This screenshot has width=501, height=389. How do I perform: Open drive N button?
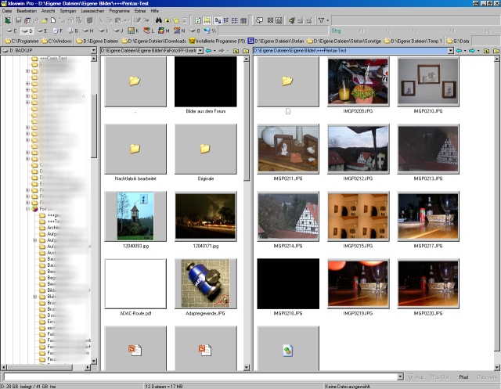179,31
